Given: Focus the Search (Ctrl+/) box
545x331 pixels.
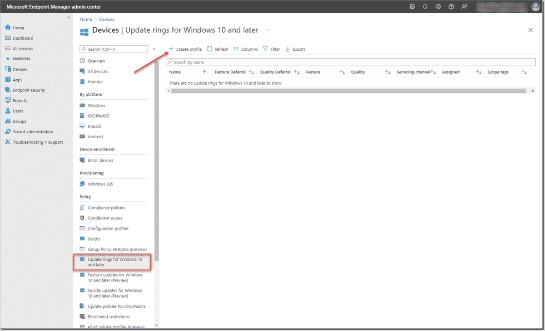Looking at the screenshot, I should pyautogui.click(x=114, y=49).
